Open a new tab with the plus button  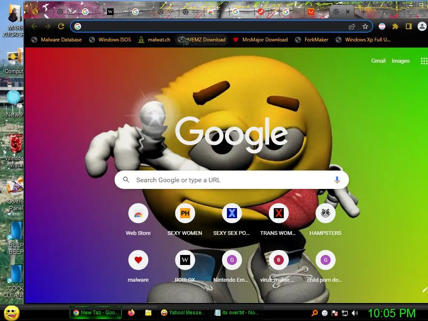pos(363,12)
